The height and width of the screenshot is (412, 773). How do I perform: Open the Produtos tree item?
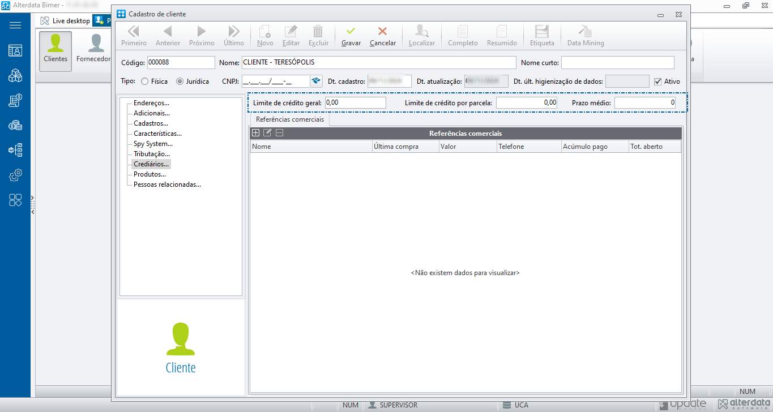(150, 174)
